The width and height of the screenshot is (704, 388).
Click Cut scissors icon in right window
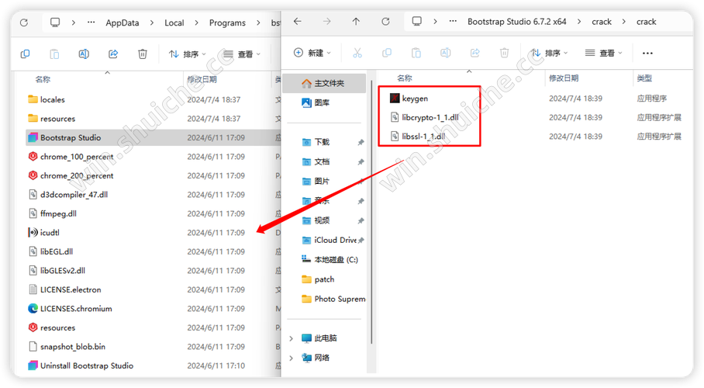[x=357, y=53]
